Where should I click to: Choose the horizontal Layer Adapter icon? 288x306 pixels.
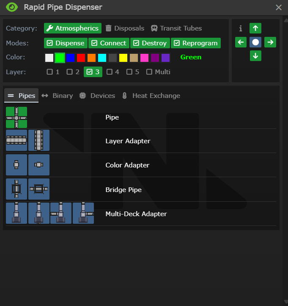16,140
